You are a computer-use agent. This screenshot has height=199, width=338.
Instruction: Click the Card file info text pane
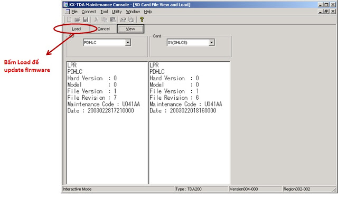pos(189,123)
